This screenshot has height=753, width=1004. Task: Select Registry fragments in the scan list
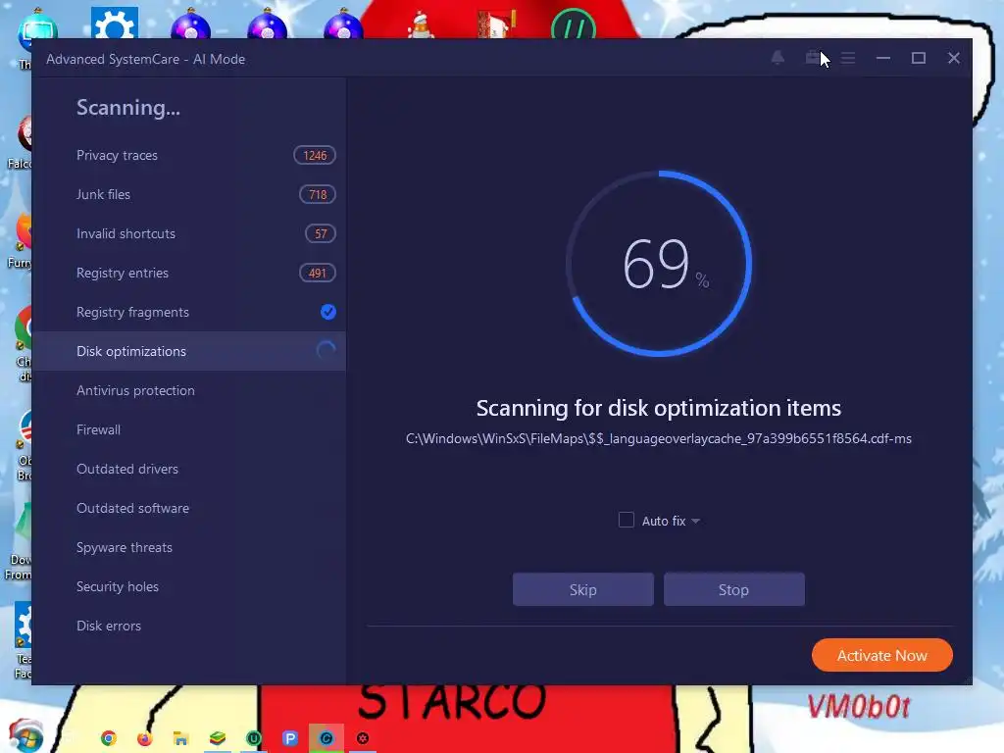click(189, 312)
